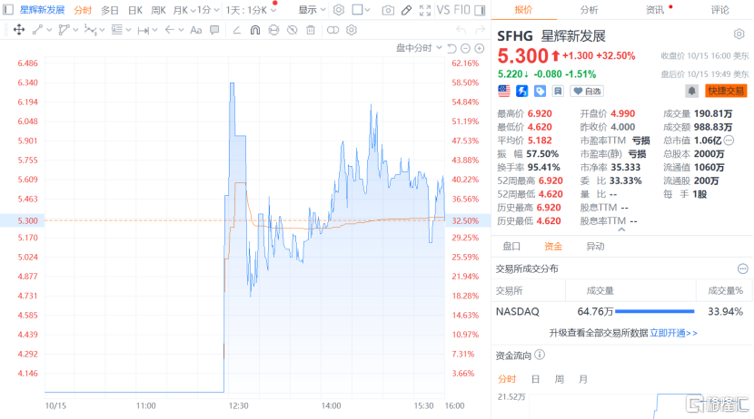This screenshot has height=419, width=754.
Task: Take a chart screenshot with camera icon
Action: coord(388,10)
